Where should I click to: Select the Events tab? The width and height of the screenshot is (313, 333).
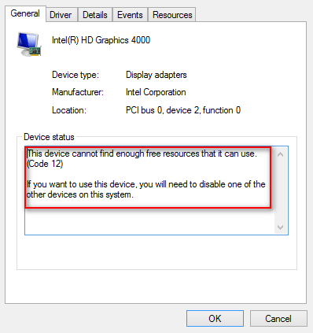(x=130, y=15)
